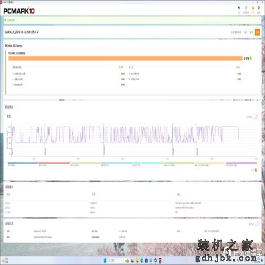Click the PCMARK 10 logo at top left
This screenshot has height=265, width=265.
pyautogui.click(x=19, y=11)
